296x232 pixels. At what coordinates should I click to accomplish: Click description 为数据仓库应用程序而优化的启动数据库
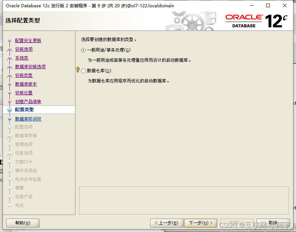click(128, 81)
